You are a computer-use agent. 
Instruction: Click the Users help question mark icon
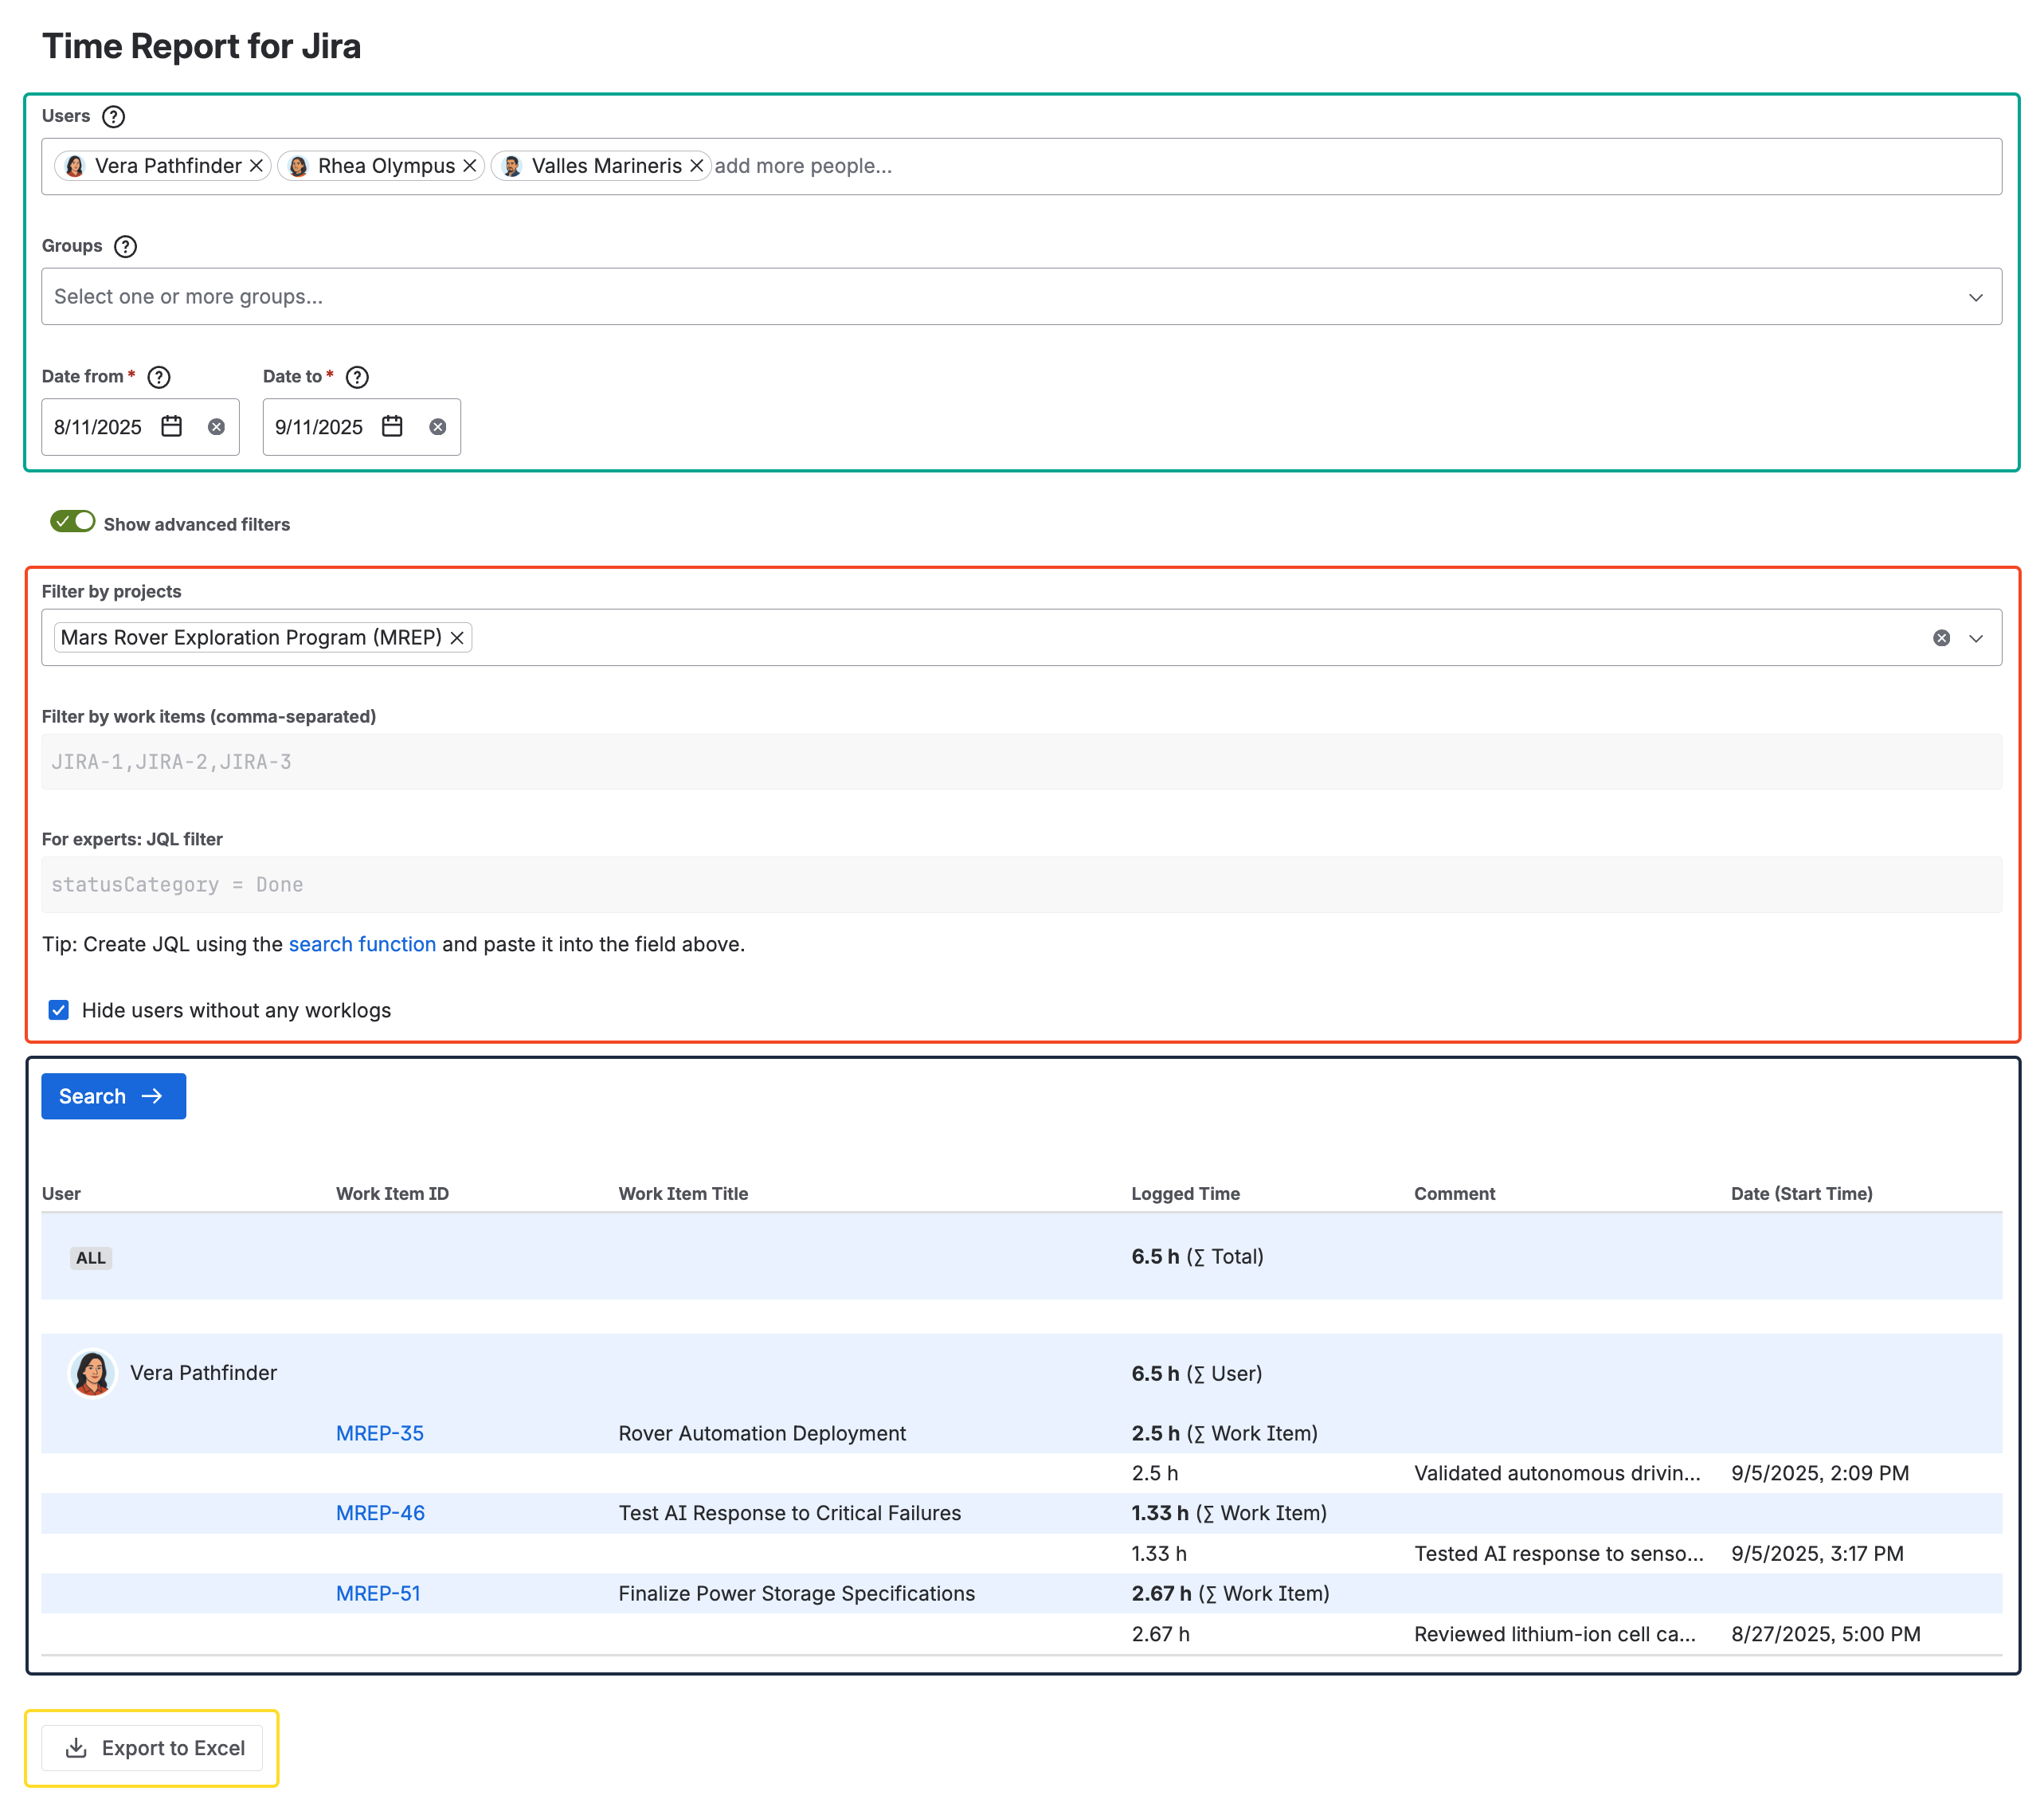pyautogui.click(x=114, y=117)
